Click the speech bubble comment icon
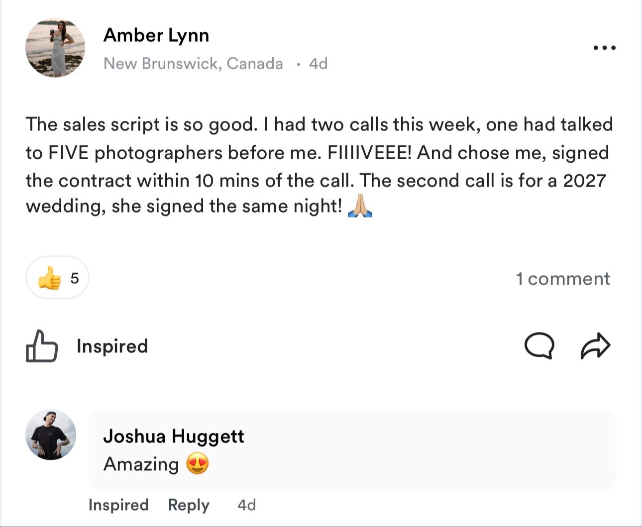 tap(539, 345)
